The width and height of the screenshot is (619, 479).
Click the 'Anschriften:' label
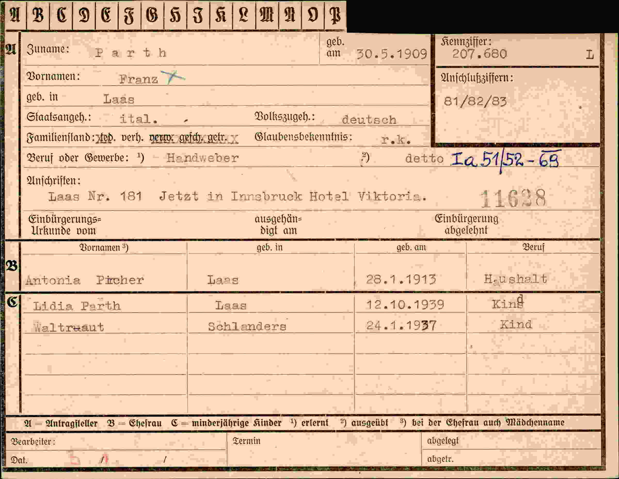coord(54,181)
